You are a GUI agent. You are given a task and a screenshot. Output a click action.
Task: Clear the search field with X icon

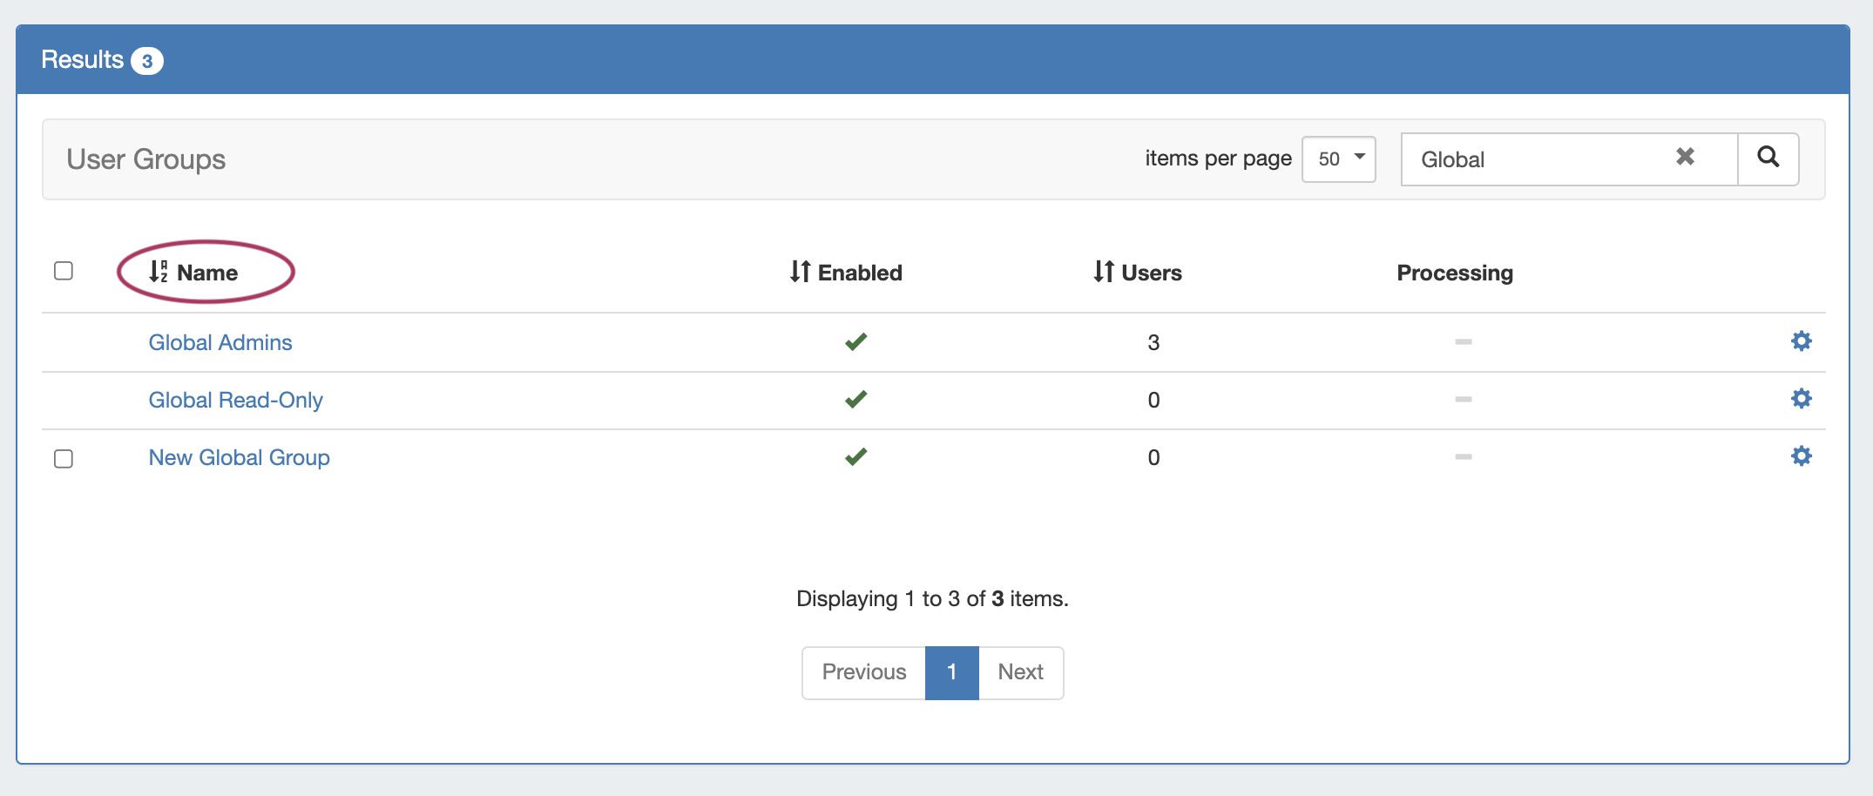(x=1685, y=157)
